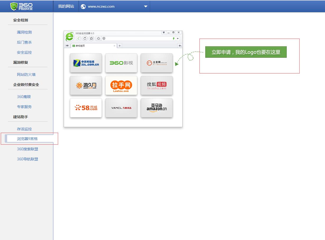Click the 漏洞修复 section heading
Viewport: 325px width, 240px height.
21,62
